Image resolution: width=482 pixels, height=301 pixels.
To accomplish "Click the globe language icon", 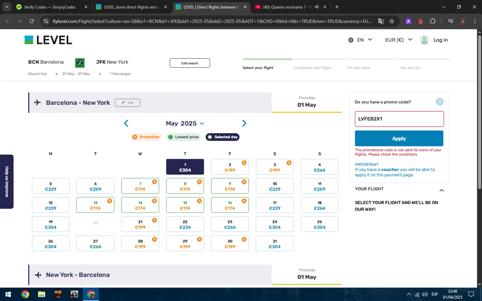I will pyautogui.click(x=351, y=40).
